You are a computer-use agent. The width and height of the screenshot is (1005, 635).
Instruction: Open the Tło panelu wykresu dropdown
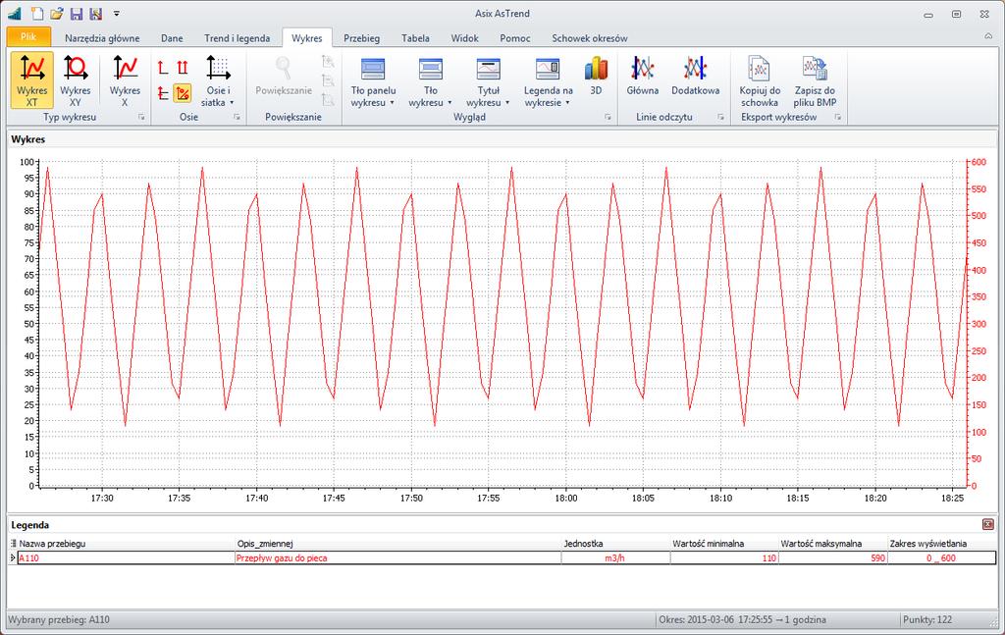[373, 80]
